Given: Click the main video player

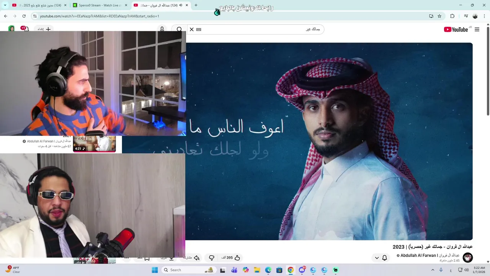Looking at the screenshot, I should click(x=329, y=141).
